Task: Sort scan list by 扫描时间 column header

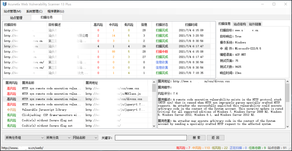Action: tap(191, 25)
